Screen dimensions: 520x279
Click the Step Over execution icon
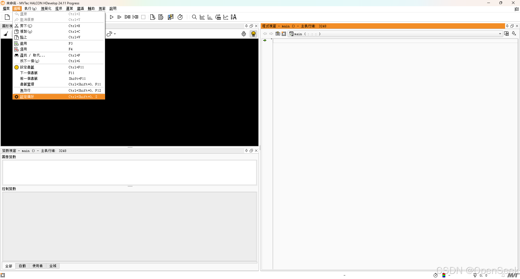[119, 17]
